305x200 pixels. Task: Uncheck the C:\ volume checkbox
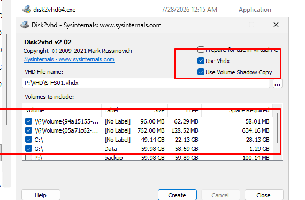click(28, 140)
